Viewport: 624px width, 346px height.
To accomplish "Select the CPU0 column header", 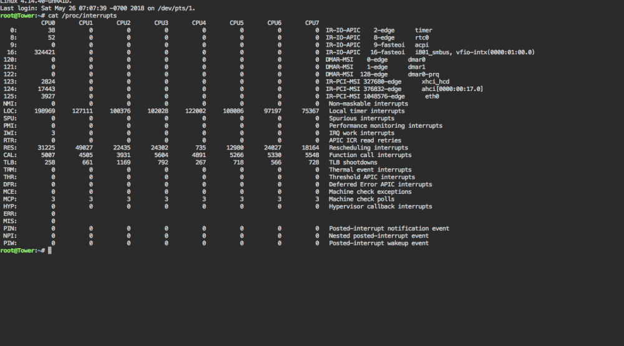I will coord(48,23).
